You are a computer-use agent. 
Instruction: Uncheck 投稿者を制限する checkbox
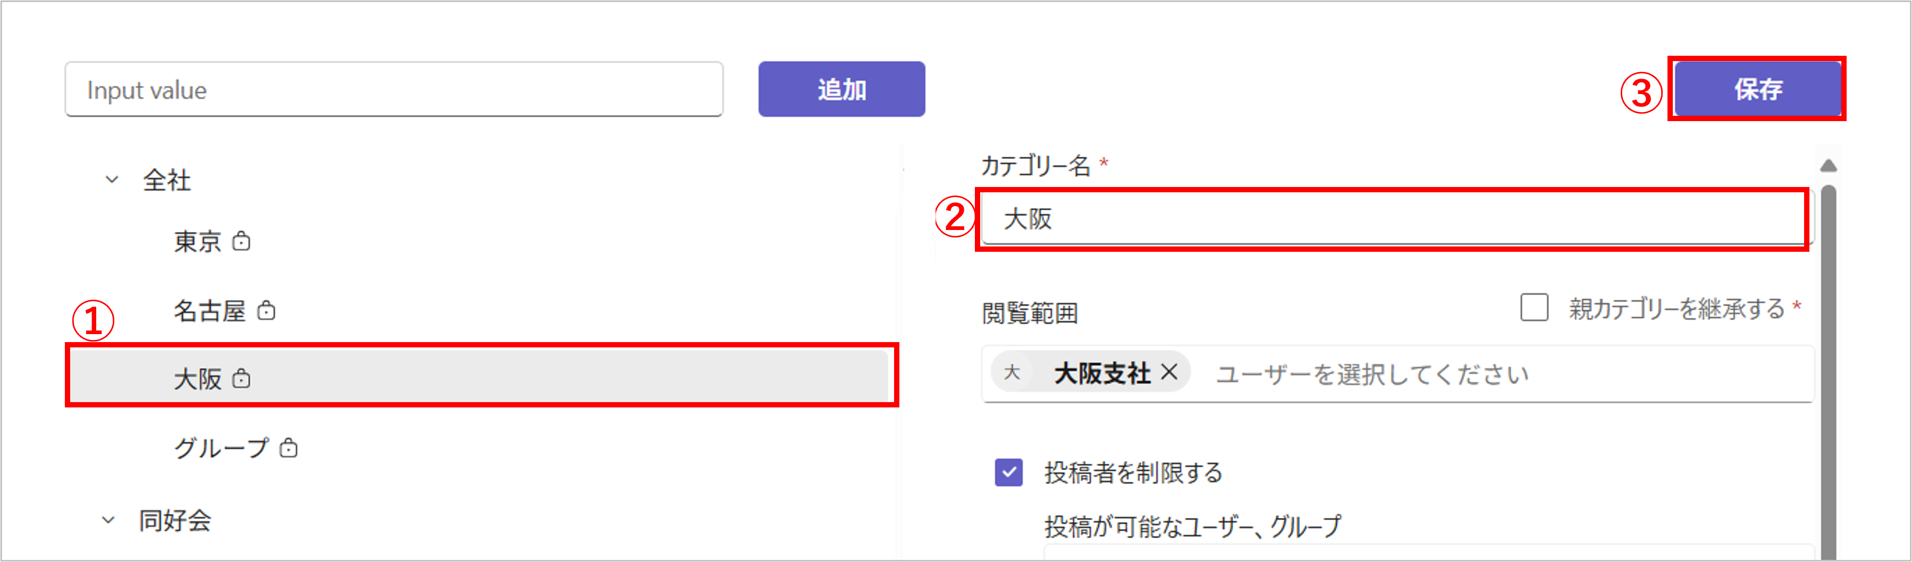pyautogui.click(x=1008, y=472)
